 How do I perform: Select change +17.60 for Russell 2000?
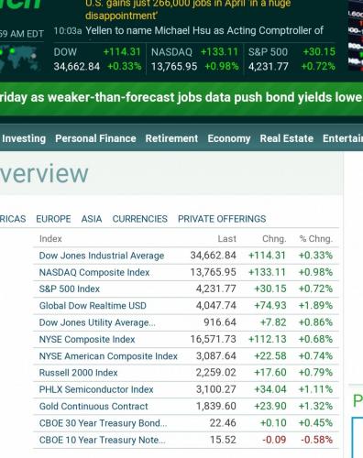(270, 372)
